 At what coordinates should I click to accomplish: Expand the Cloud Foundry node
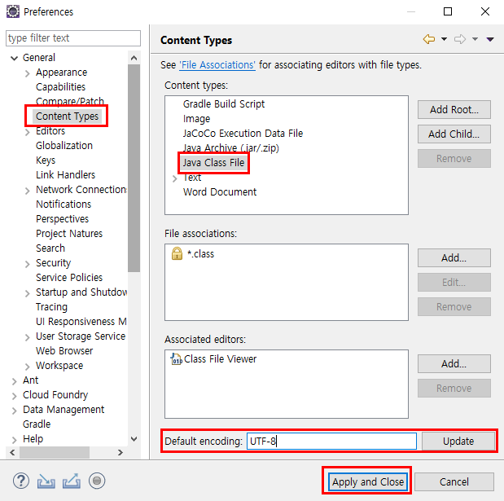(x=14, y=396)
